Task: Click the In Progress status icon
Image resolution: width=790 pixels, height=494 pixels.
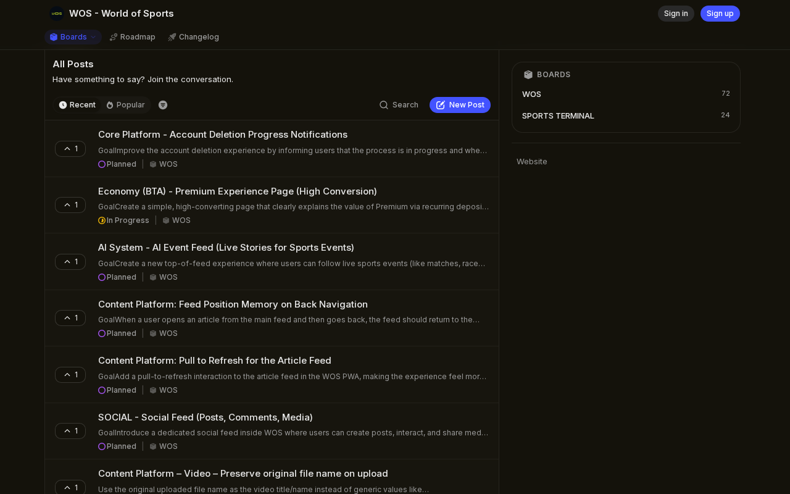Action: tap(102, 220)
